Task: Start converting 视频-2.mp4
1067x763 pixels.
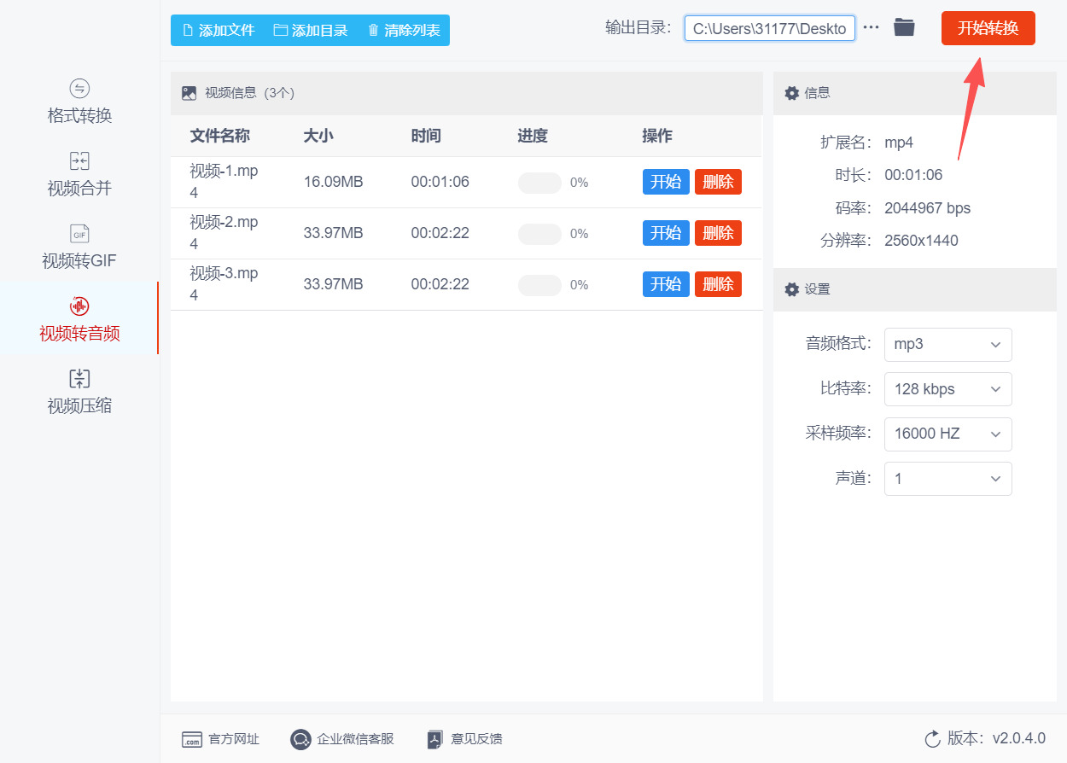Action: pos(666,233)
